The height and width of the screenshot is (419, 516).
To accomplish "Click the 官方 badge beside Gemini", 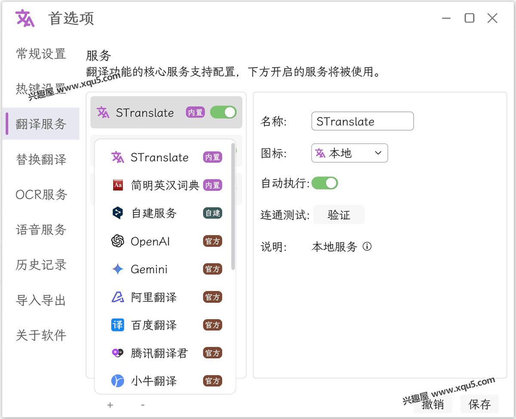I will [x=212, y=269].
